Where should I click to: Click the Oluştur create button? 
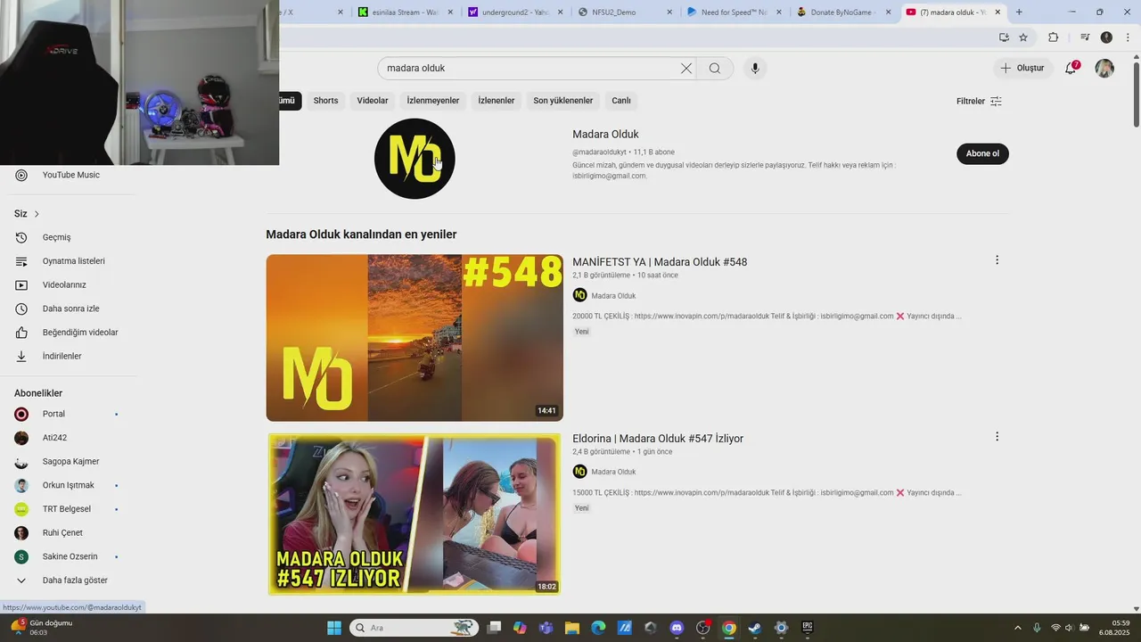(1022, 68)
